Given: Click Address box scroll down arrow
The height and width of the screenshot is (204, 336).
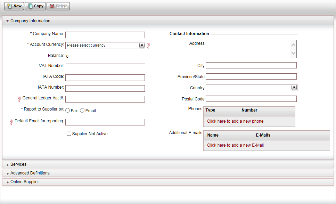Looking at the screenshot, I should click(294, 53).
